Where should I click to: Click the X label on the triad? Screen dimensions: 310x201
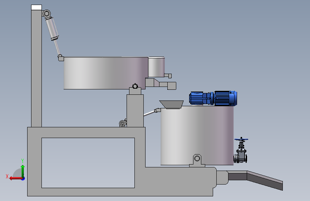click(7, 176)
